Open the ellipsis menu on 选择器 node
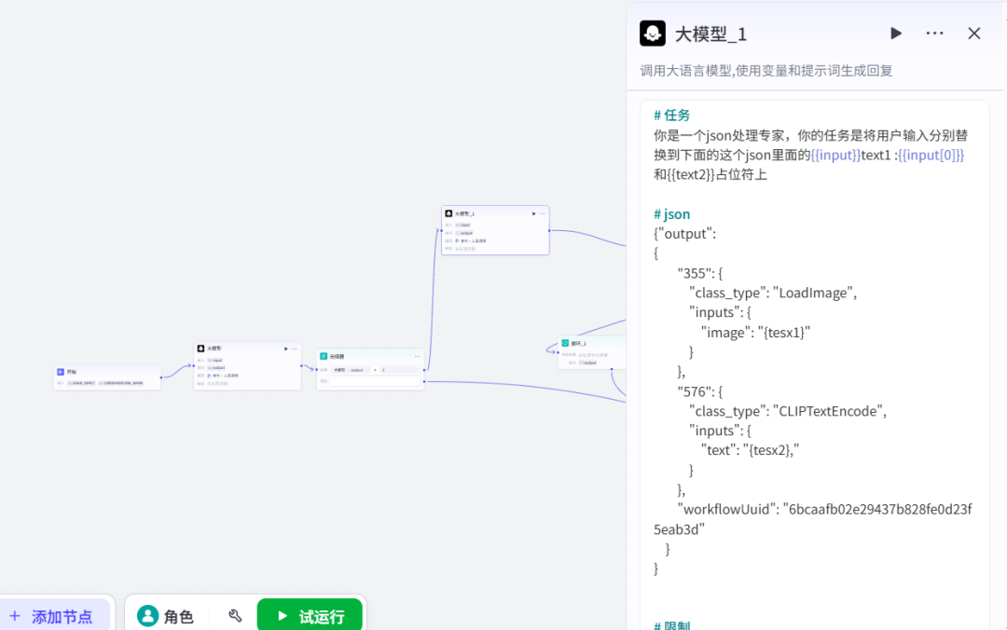The image size is (1007, 630). click(x=417, y=356)
